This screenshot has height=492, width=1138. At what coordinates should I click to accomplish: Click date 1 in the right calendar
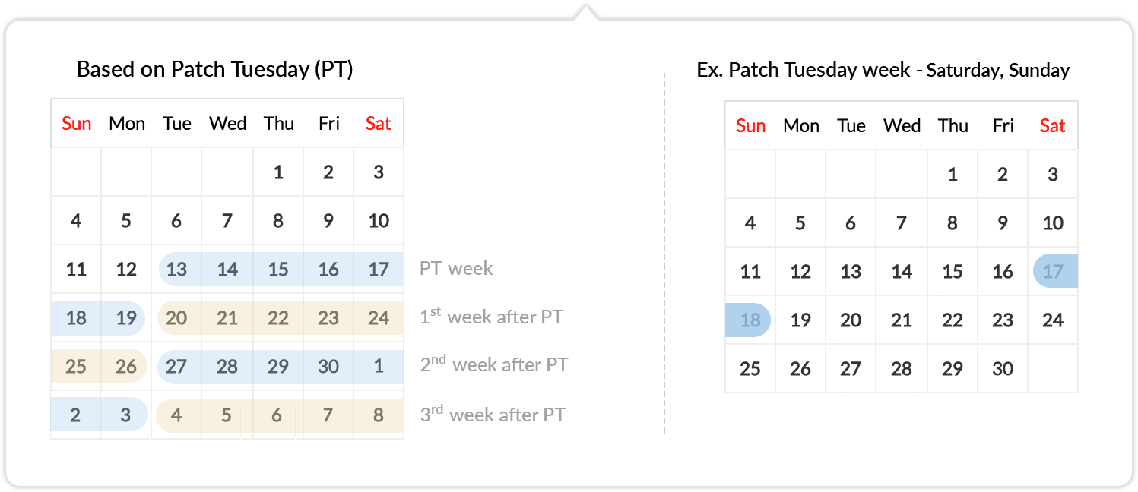953,175
